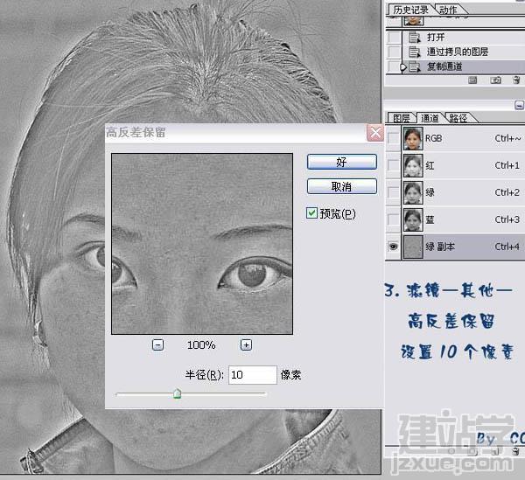Show the 蓝 channel visibility
Viewport: 525px width, 480px height.
pyautogui.click(x=394, y=219)
